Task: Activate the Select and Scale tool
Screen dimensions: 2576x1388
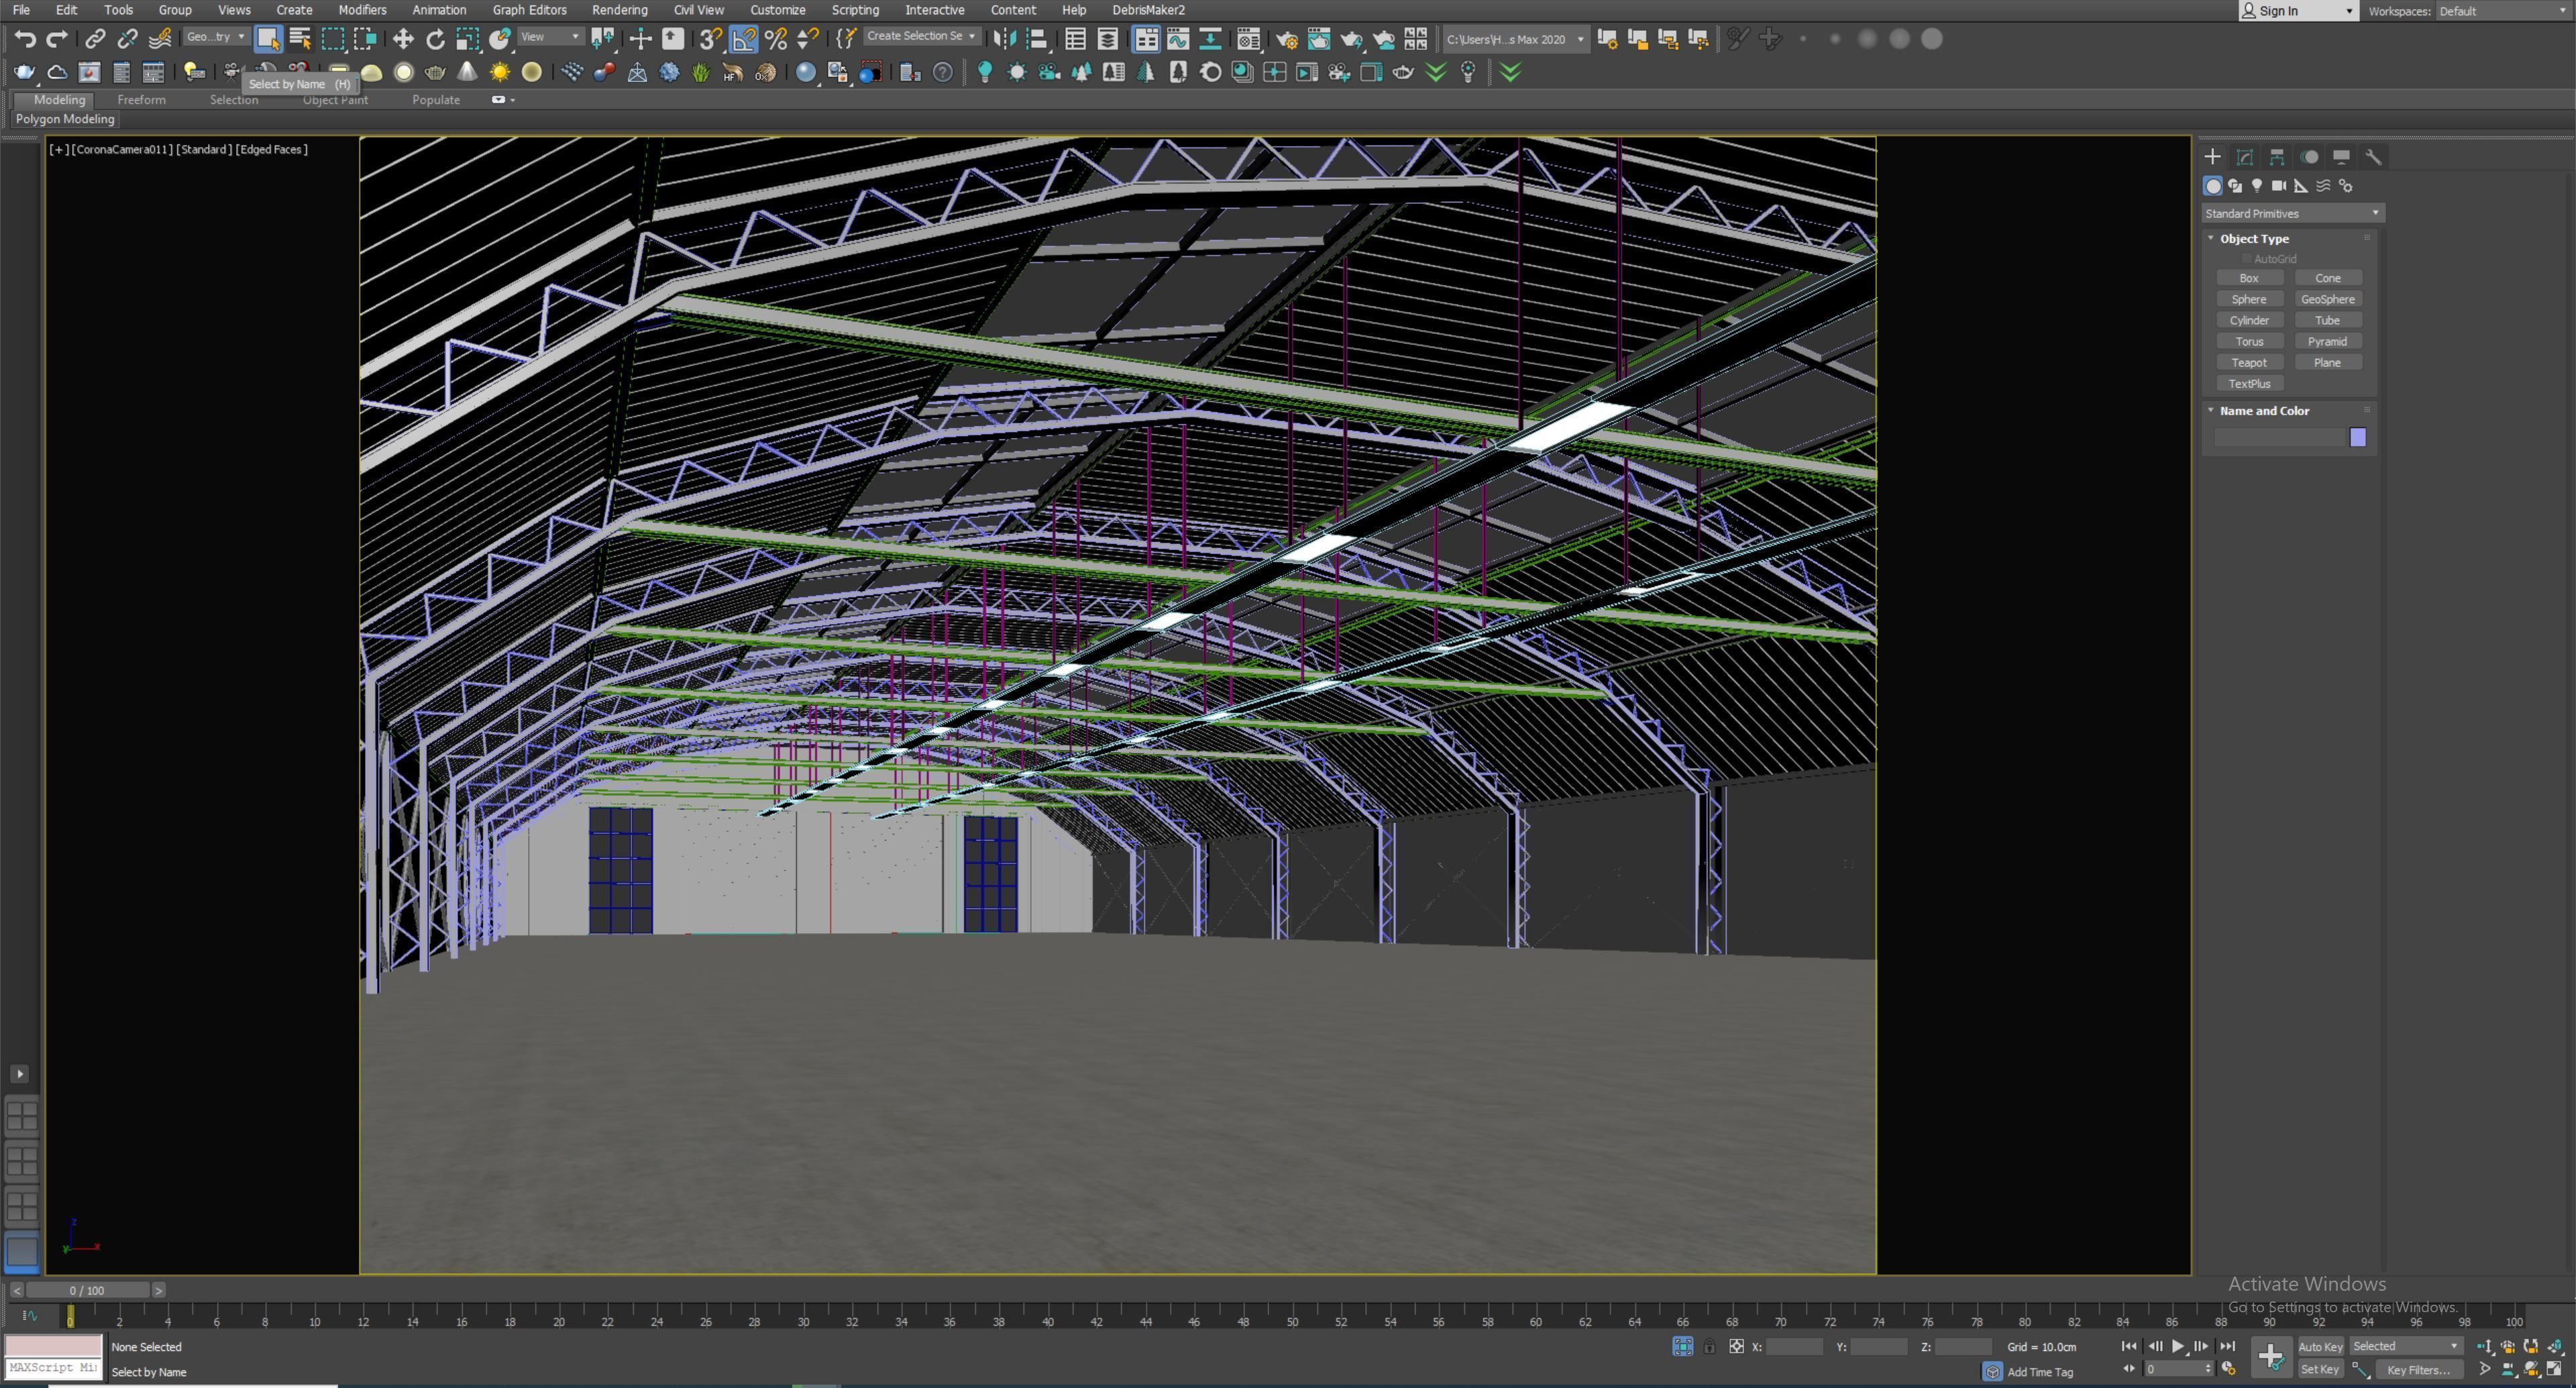Action: point(467,39)
